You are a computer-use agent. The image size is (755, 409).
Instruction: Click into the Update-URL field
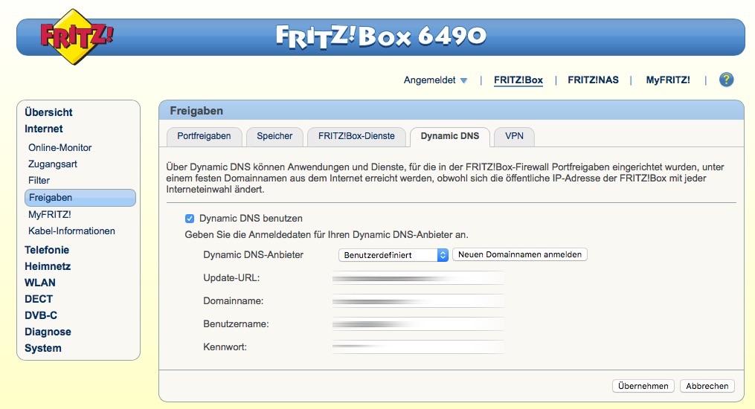(418, 278)
